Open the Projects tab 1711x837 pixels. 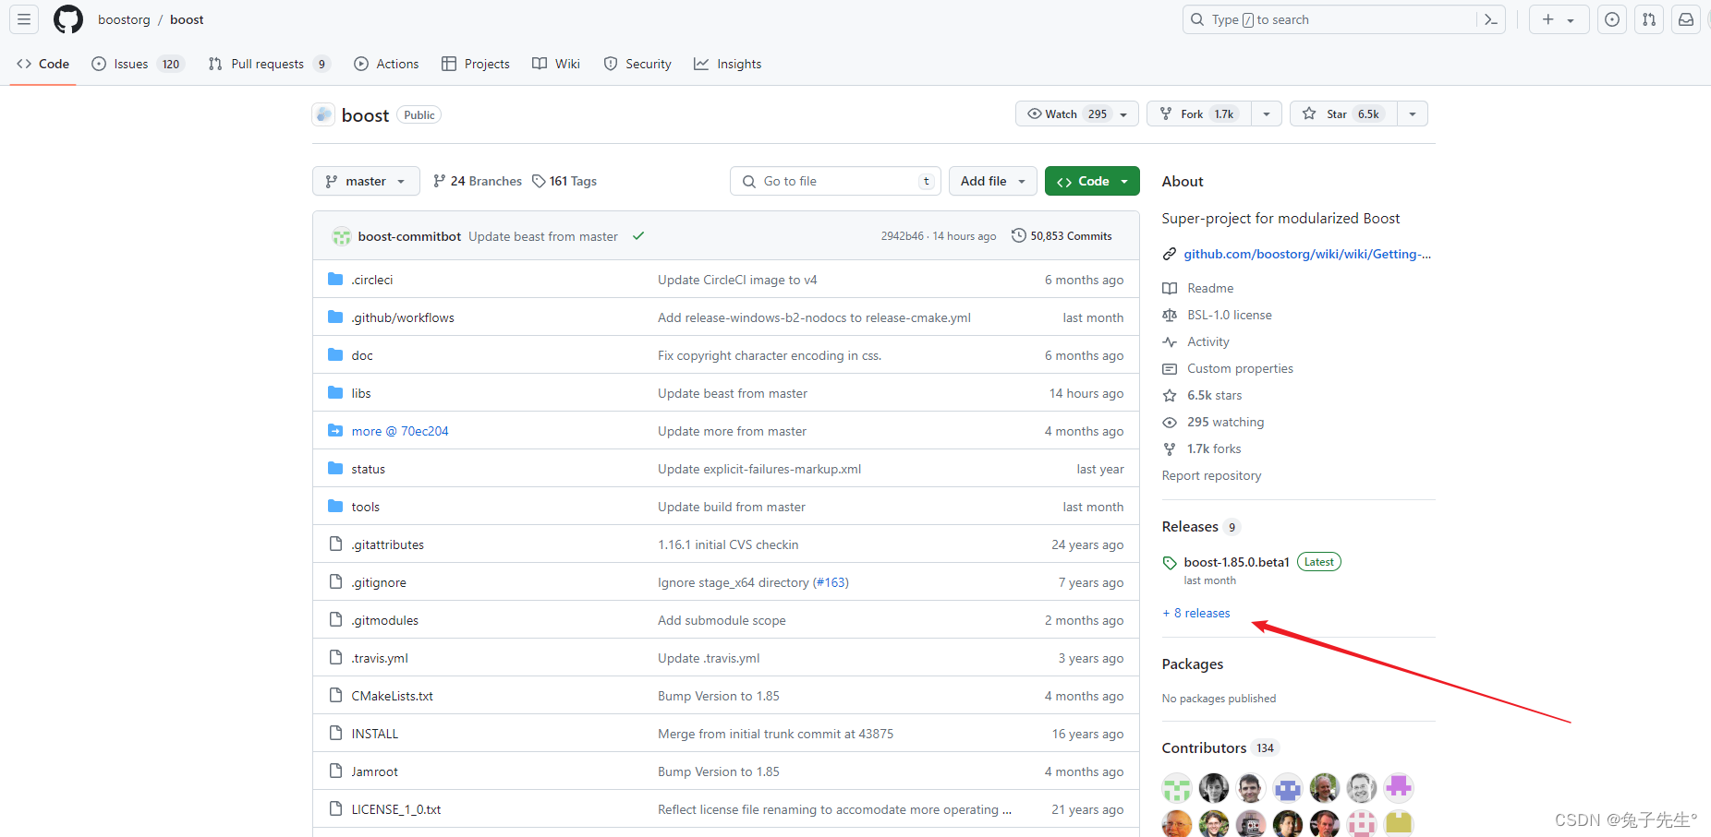476,64
